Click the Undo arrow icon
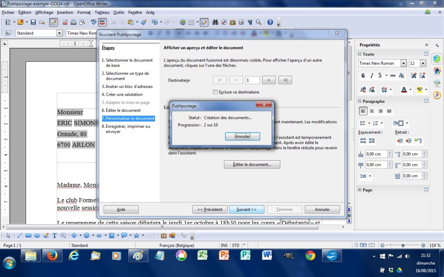This screenshot has width=444, height=277. pos(155,22)
